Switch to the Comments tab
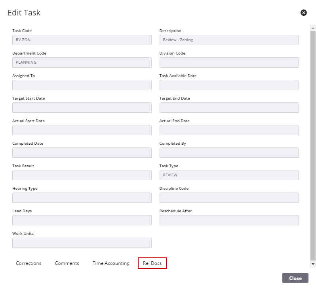This screenshot has width=316, height=291. pyautogui.click(x=67, y=263)
